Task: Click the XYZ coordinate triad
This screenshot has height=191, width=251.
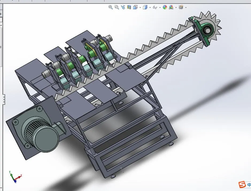Action: coord(15,177)
